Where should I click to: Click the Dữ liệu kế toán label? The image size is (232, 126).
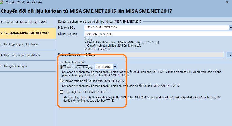[68, 34]
